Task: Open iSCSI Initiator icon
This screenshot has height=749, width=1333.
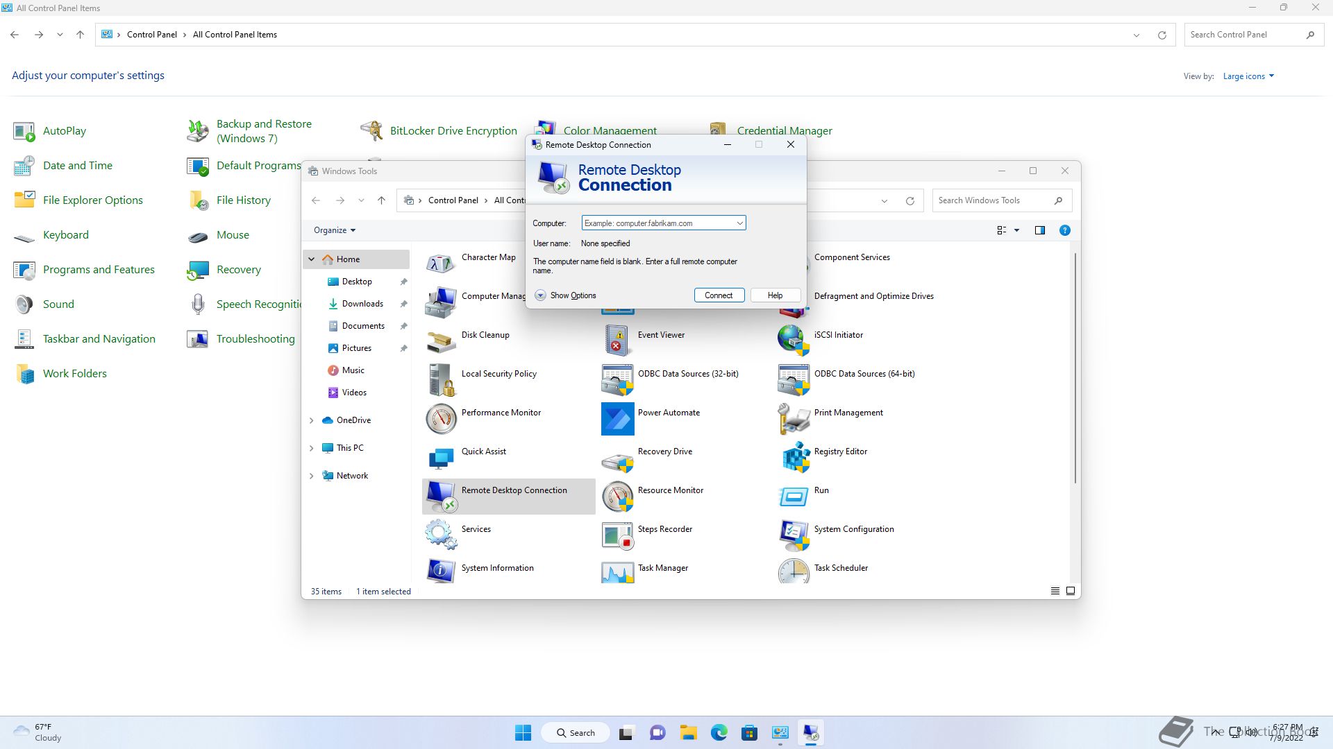Action: coord(794,341)
